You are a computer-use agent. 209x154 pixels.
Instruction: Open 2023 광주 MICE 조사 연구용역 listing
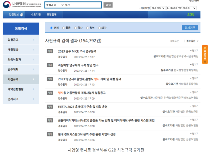(x=77, y=51)
